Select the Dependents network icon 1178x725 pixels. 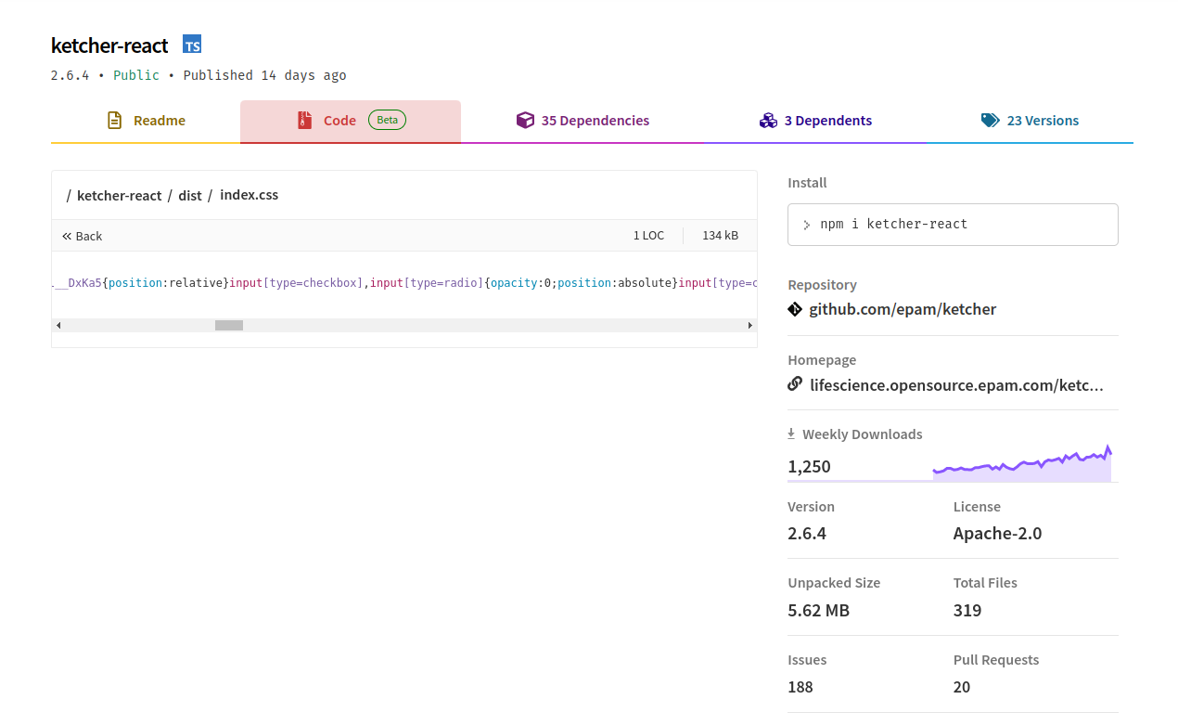768,120
